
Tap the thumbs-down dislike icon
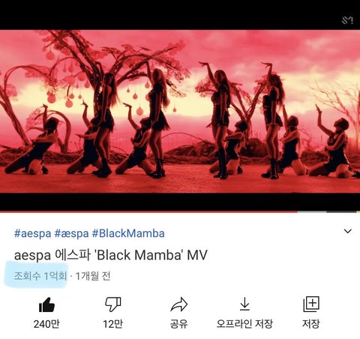pos(112,304)
